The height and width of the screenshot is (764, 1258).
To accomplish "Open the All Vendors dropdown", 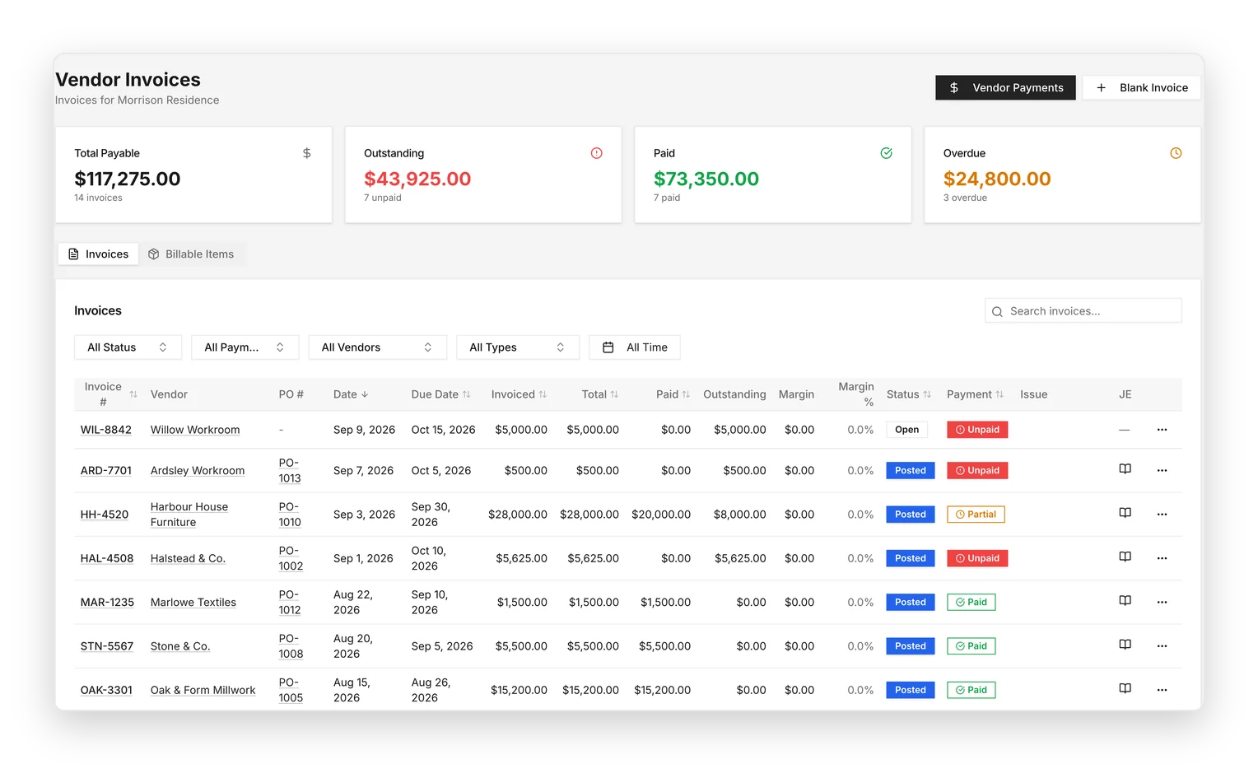I will [x=377, y=347].
